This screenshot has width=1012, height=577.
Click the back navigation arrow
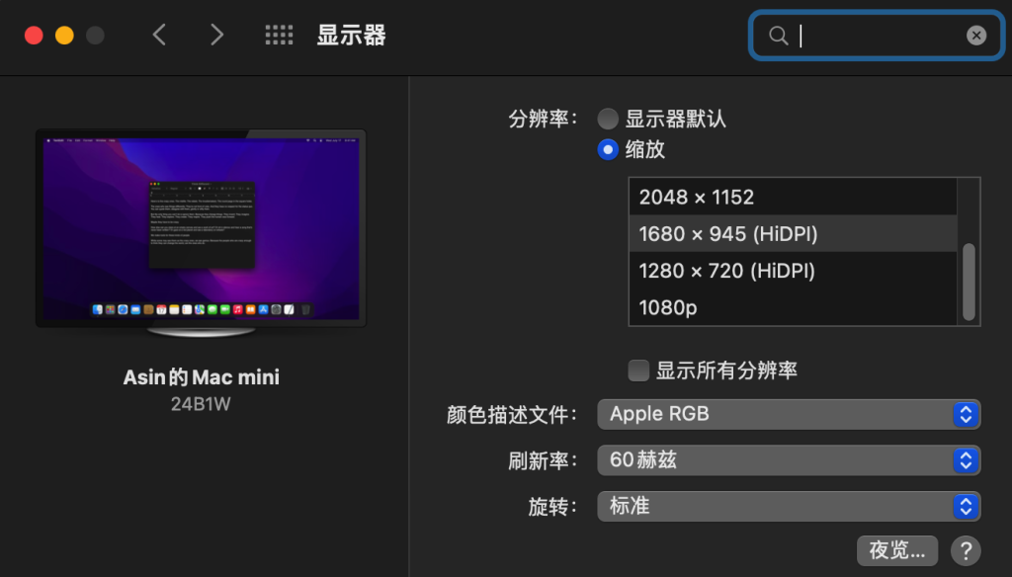pyautogui.click(x=159, y=34)
